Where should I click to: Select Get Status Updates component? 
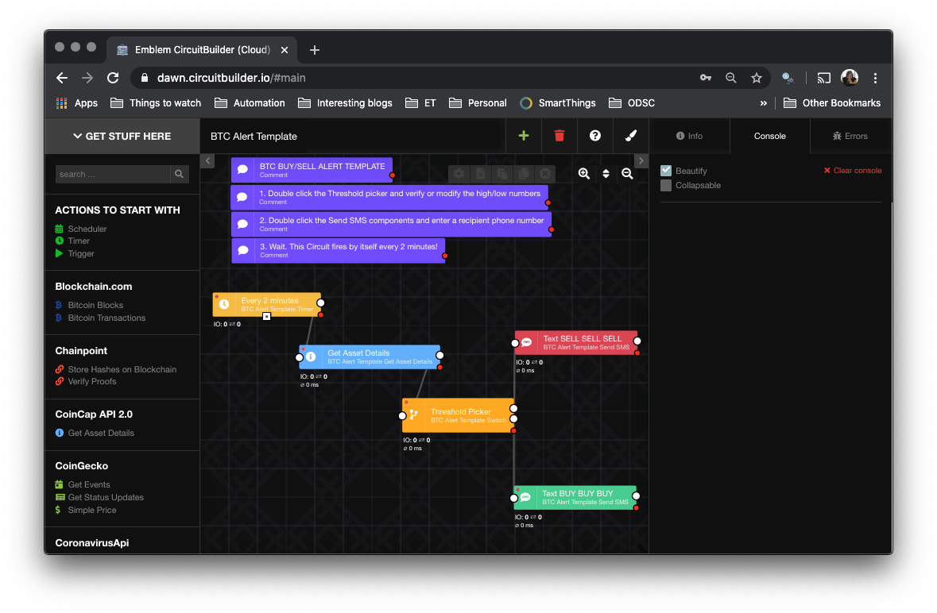coord(99,497)
